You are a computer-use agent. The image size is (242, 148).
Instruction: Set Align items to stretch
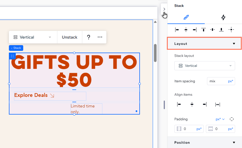point(218,105)
